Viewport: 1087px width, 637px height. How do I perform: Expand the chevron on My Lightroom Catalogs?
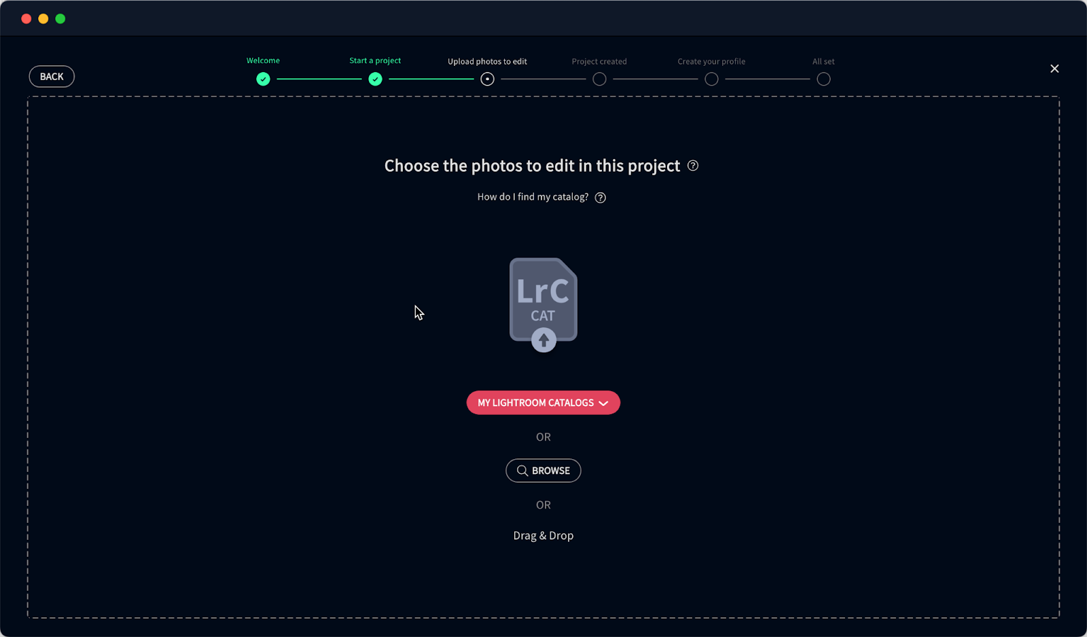603,403
